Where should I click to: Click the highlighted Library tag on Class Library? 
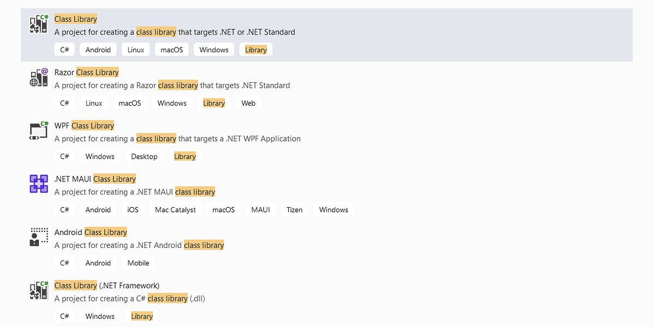click(255, 49)
